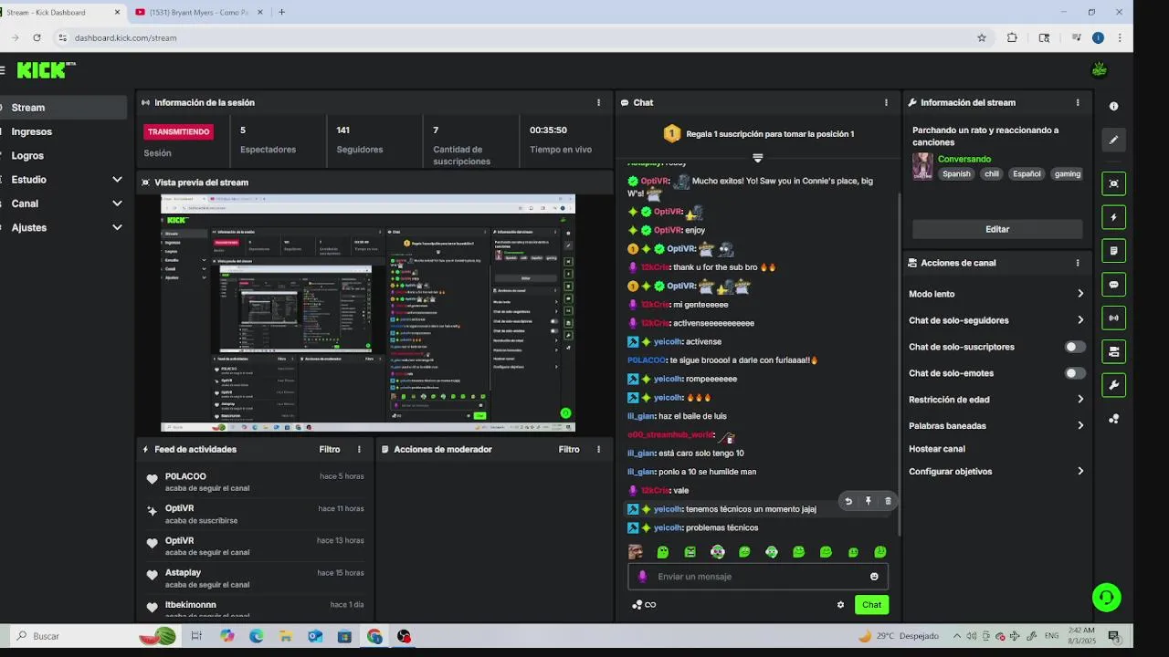The width and height of the screenshot is (1169, 657).
Task: Click the profile avatar at top right
Action: click(1100, 69)
